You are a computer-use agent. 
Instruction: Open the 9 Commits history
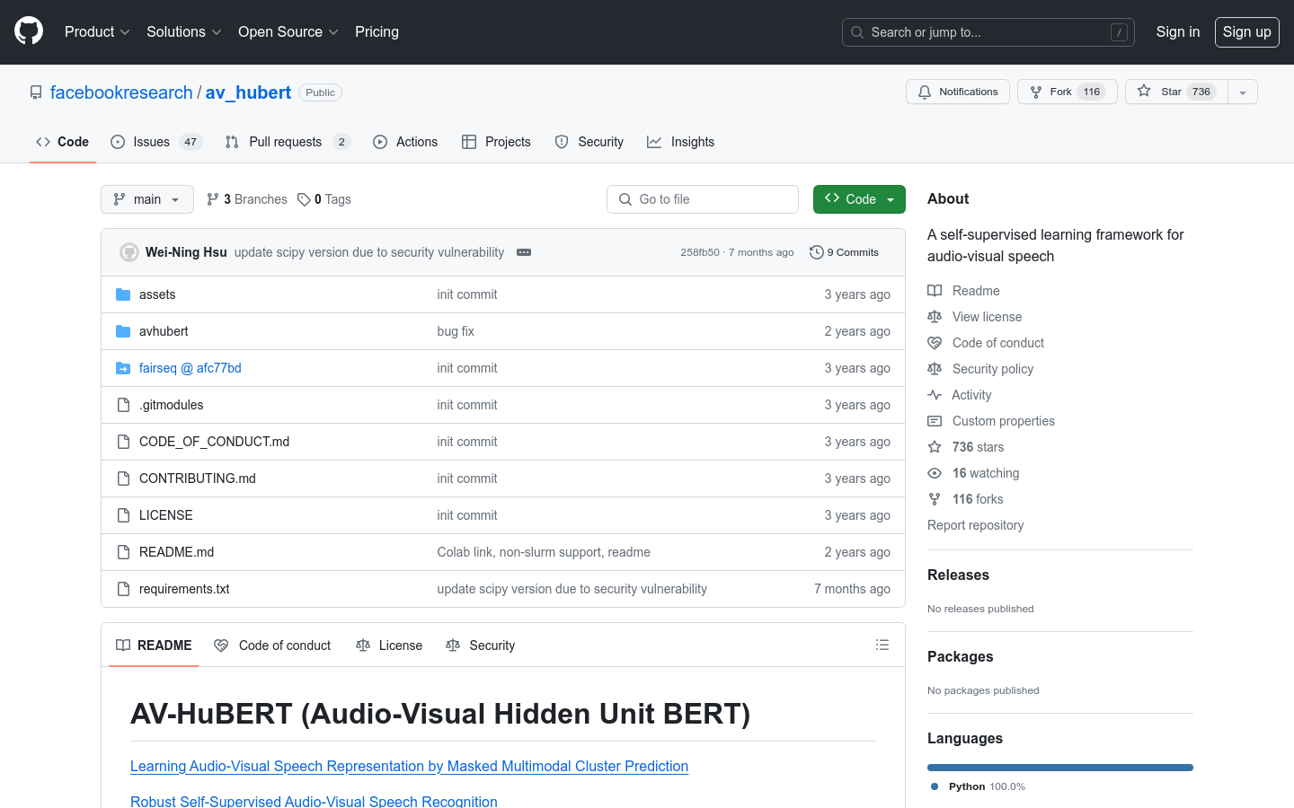tap(844, 252)
